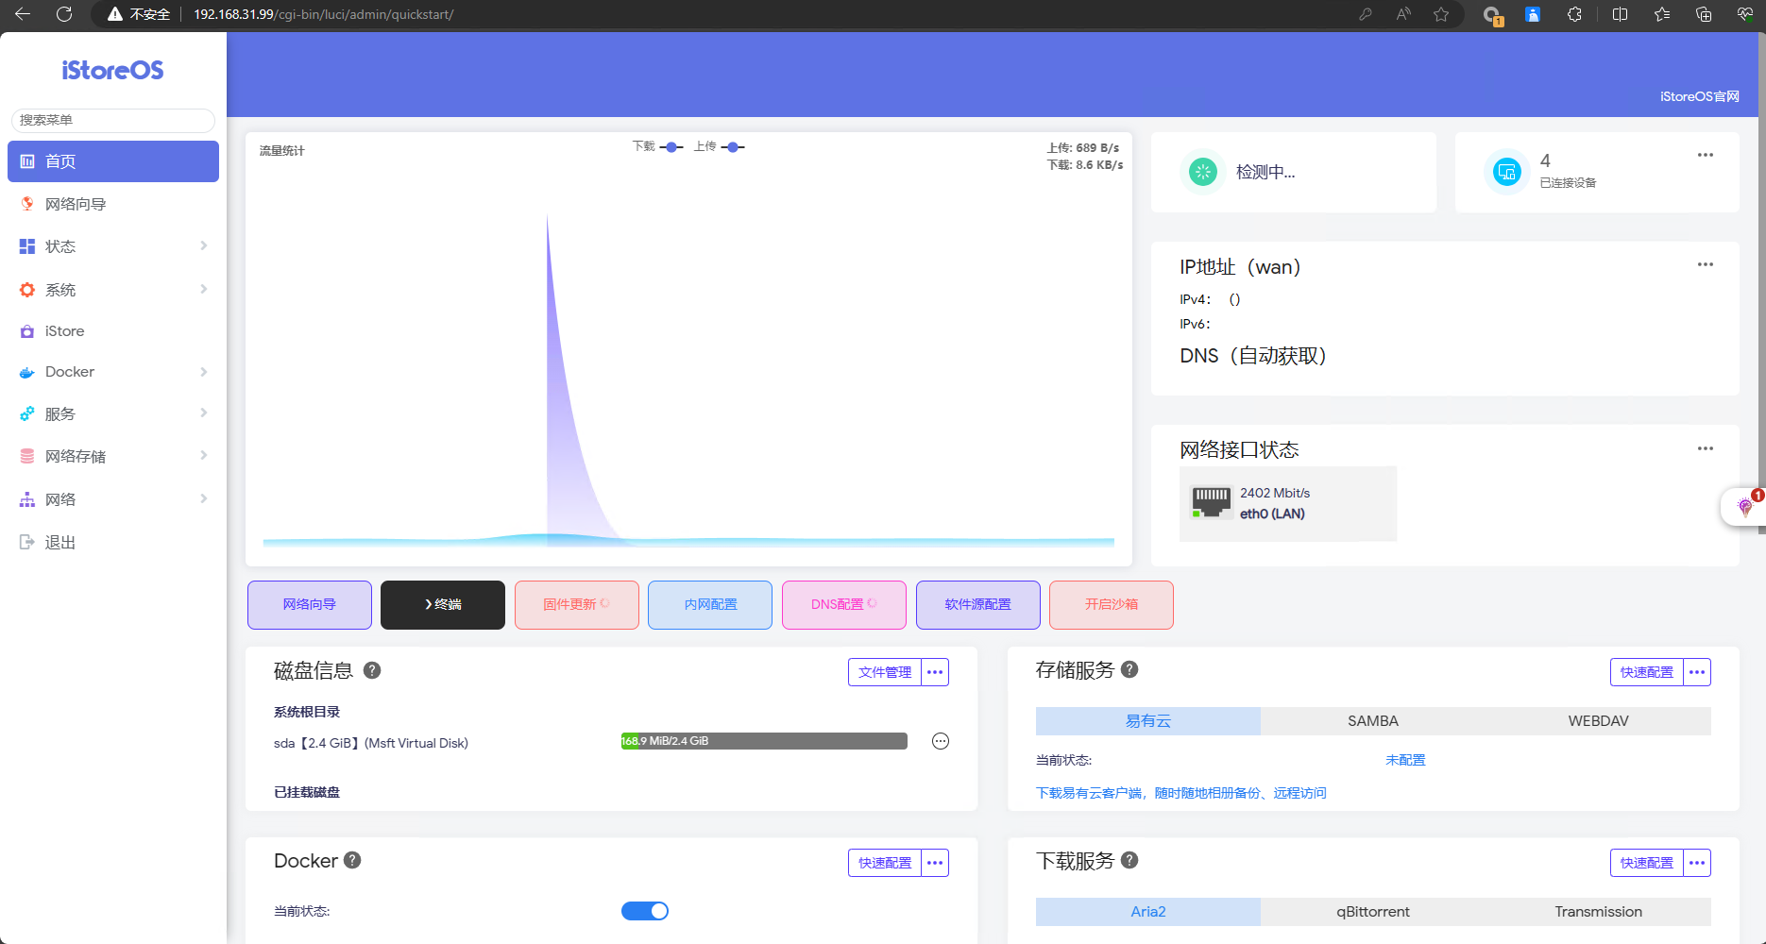Click the 搜索菜单 search field
This screenshot has height=944, width=1766.
[x=112, y=120]
